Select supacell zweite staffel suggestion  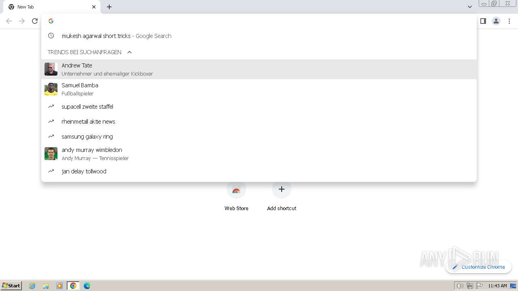[x=259, y=107]
